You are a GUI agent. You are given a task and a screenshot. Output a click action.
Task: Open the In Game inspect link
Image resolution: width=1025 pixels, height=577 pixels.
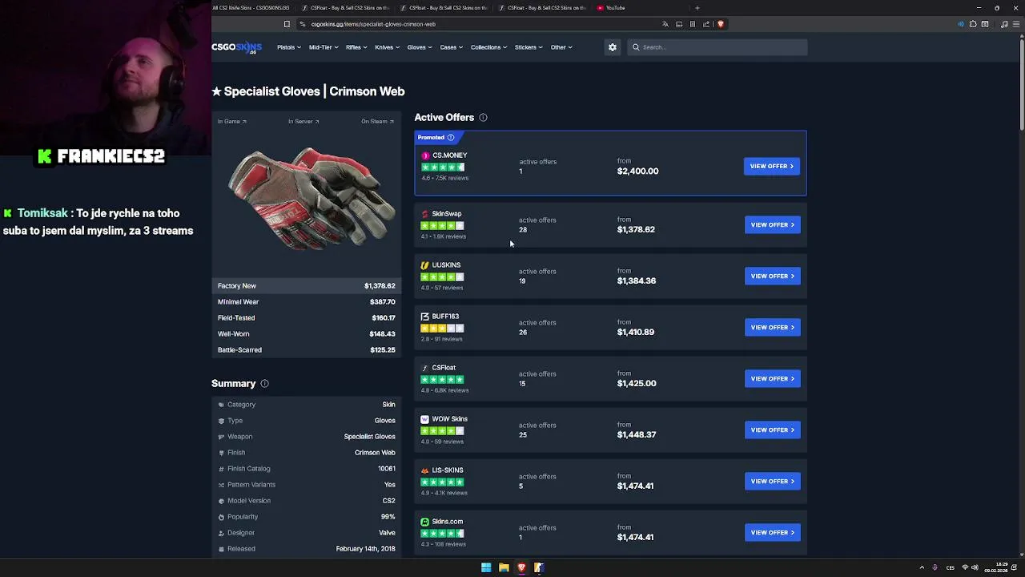(x=232, y=122)
